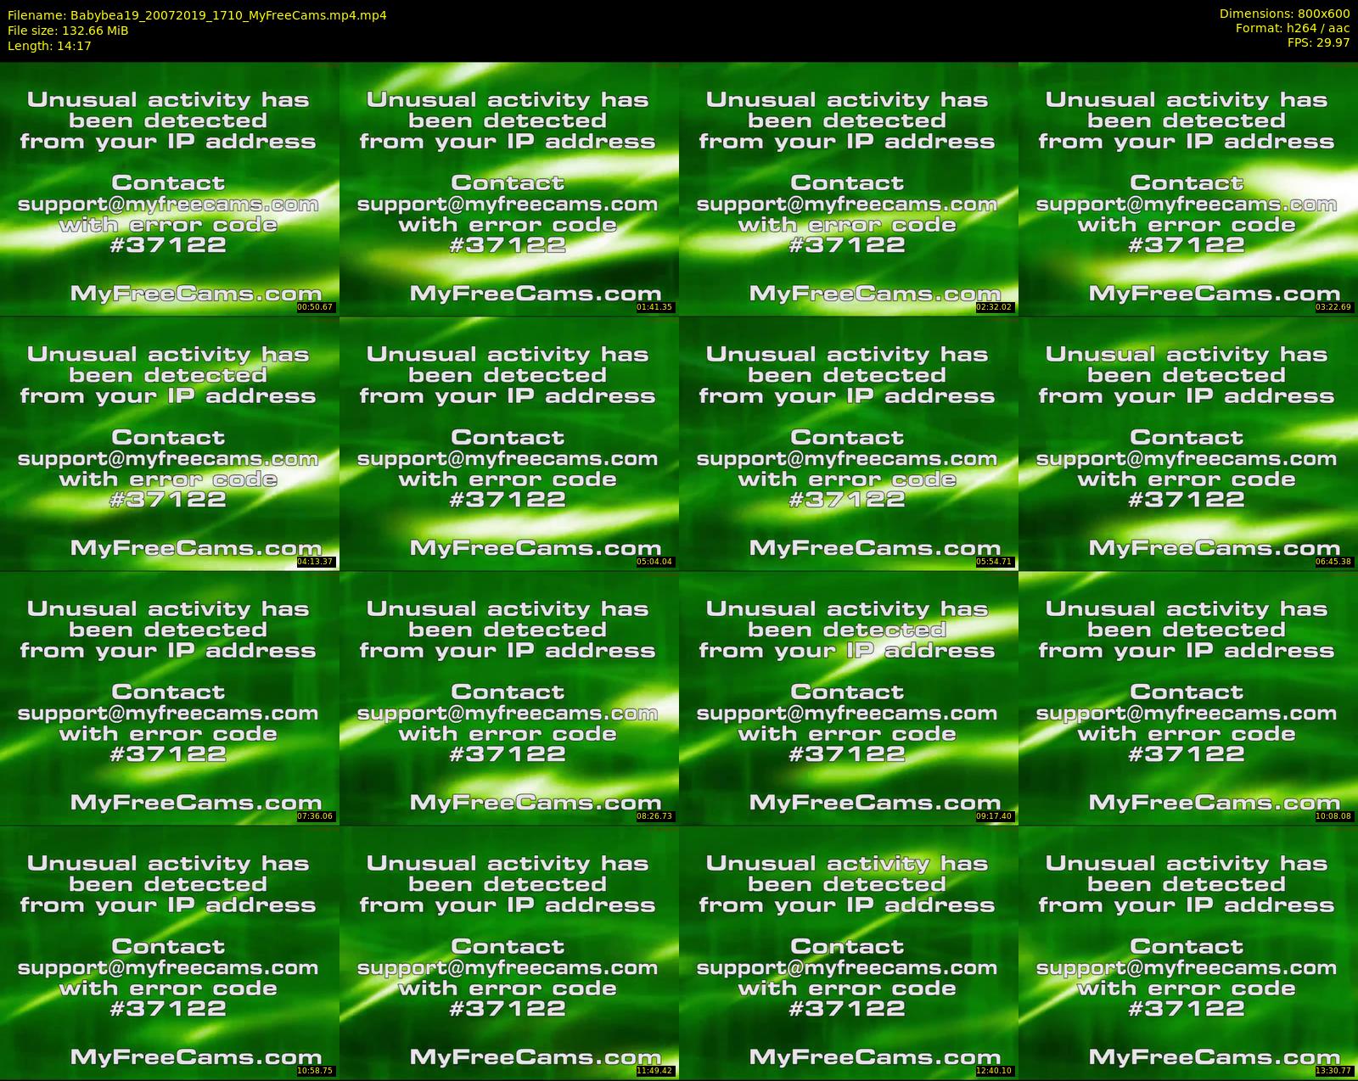Open the frame timestamped 01:41.35
The height and width of the screenshot is (1081, 1358).
tap(509, 189)
